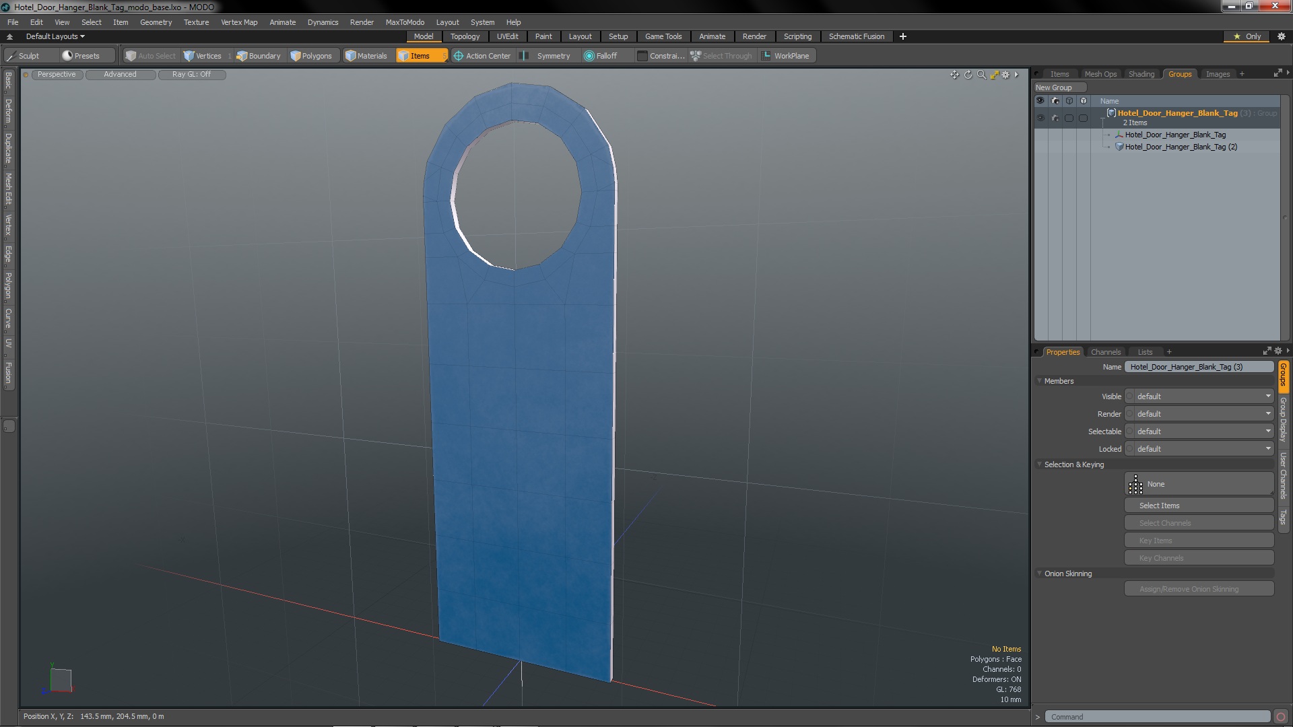Open the Default Layouts dropdown

[x=55, y=36]
